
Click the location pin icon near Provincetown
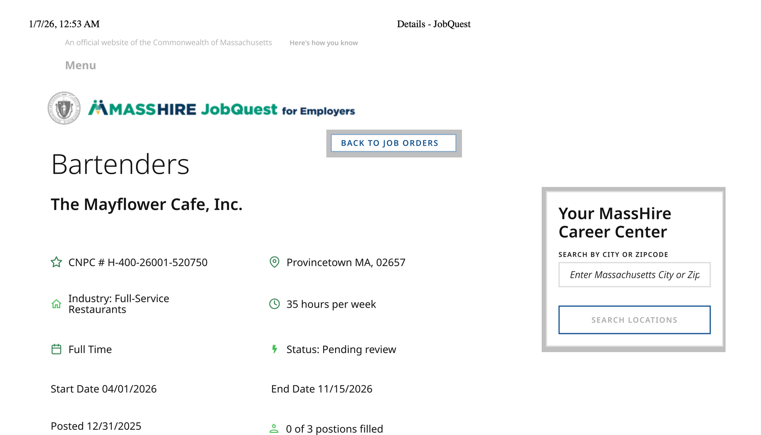coord(274,262)
